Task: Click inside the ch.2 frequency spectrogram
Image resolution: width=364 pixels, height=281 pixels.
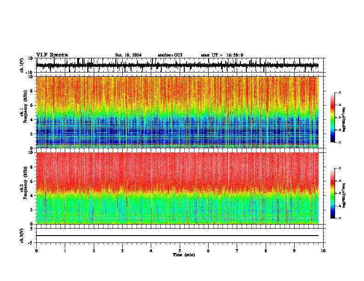Action: [x=177, y=188]
